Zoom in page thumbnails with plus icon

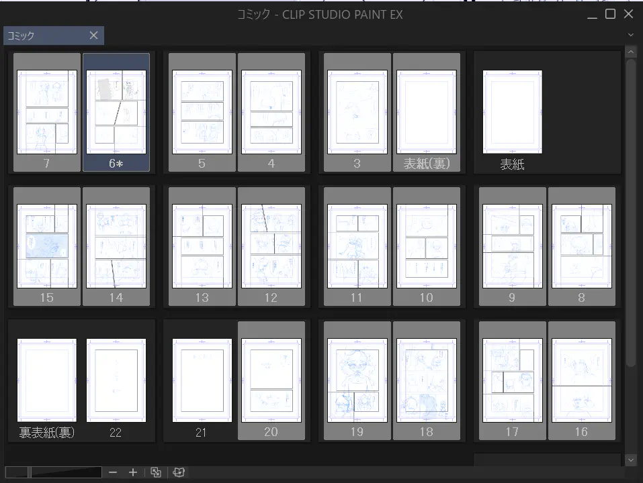(133, 472)
